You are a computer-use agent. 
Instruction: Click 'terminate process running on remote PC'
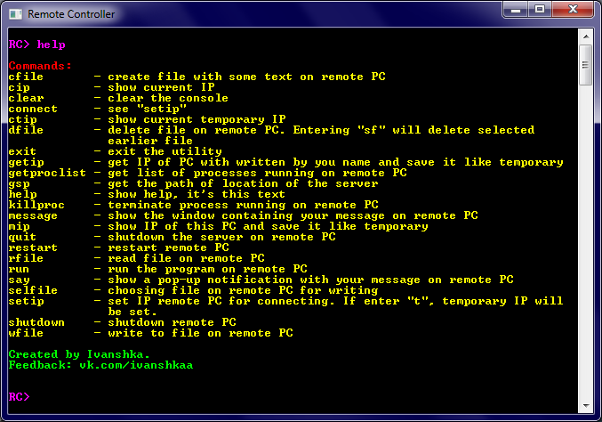[x=243, y=205]
